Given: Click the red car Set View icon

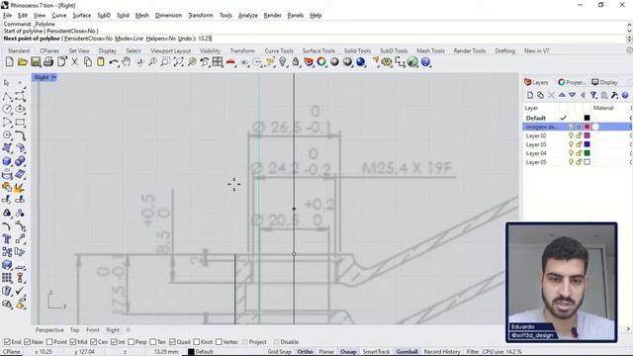Looking at the screenshot, I should click(230, 62).
